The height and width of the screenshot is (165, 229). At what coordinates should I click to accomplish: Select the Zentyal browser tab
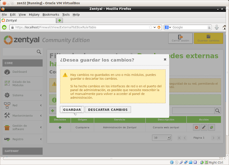[28, 20]
